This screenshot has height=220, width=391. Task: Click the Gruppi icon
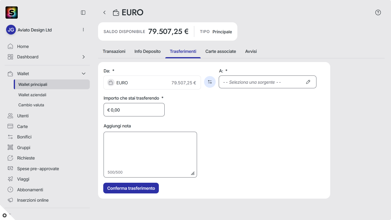(x=10, y=148)
